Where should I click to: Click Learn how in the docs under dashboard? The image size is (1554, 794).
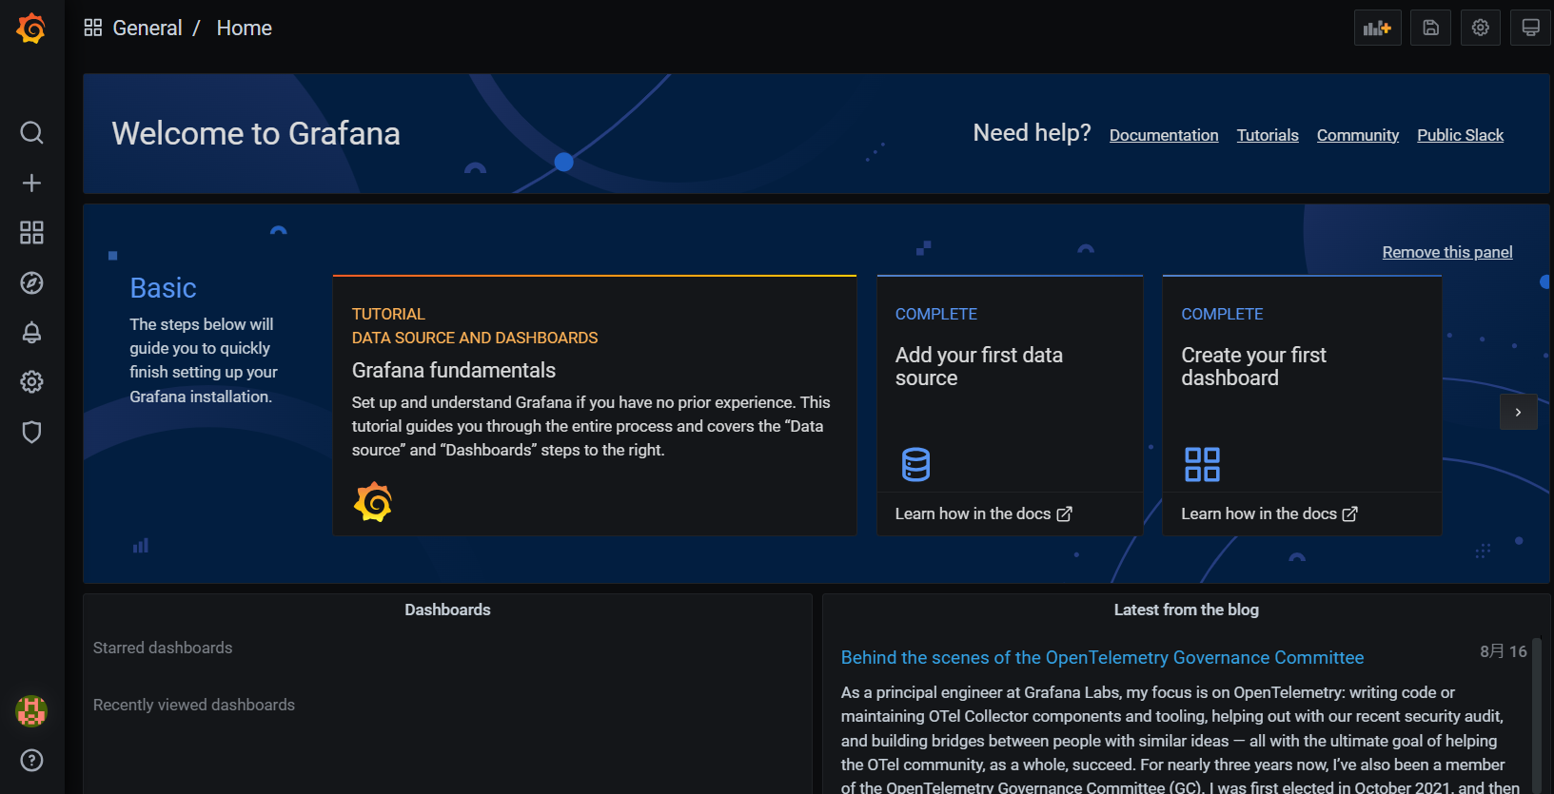[x=1269, y=513]
